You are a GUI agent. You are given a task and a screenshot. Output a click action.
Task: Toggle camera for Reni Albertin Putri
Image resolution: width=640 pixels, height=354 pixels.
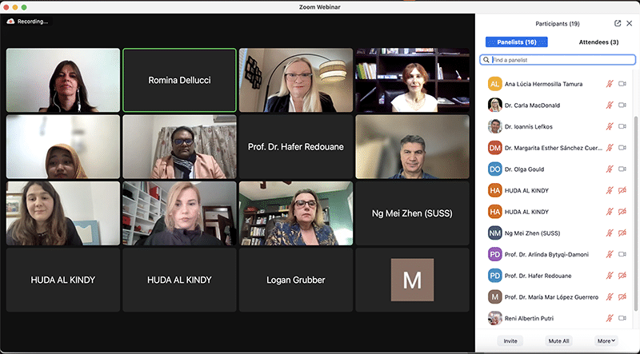622,317
